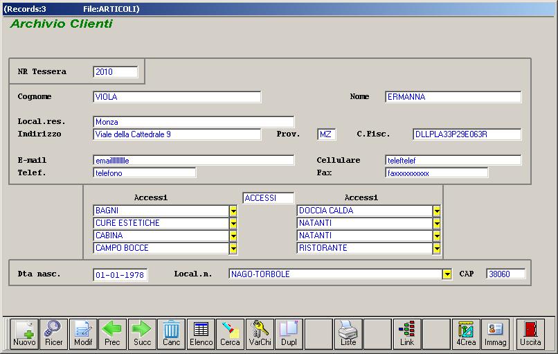Open the Elenco list view
The height and width of the screenshot is (354, 558).
click(201, 334)
